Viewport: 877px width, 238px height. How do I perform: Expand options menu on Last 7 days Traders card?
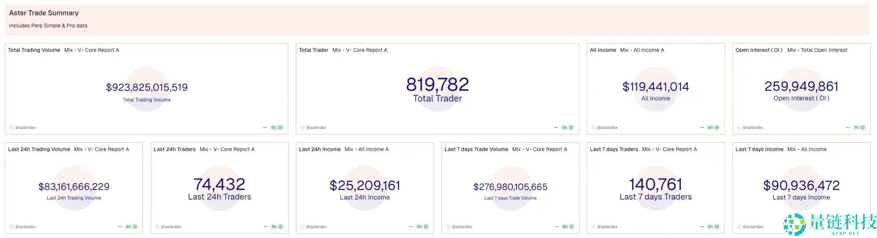(701, 226)
